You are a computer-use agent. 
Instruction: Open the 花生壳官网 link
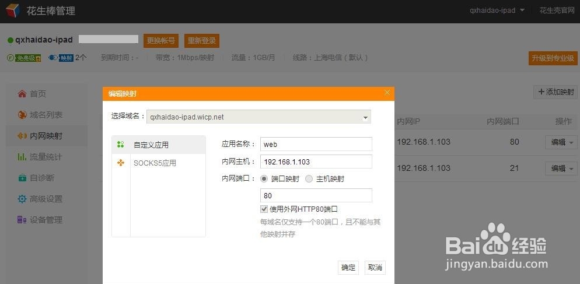(556, 10)
